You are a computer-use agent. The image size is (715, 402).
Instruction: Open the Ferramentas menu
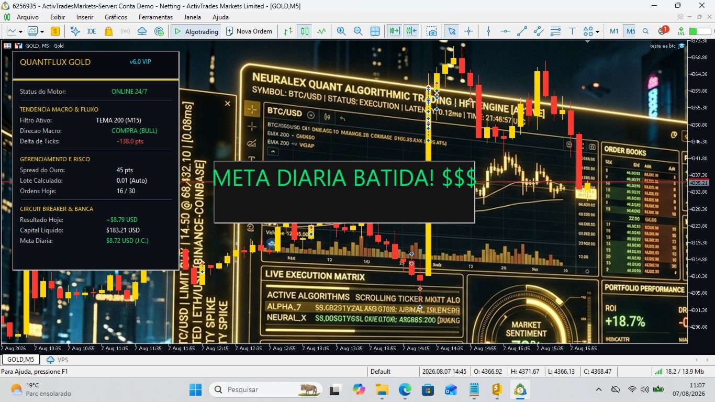pos(155,17)
